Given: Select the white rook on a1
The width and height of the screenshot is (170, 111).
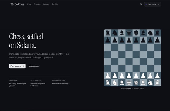Looking at the screenshot, I should point(108,83).
